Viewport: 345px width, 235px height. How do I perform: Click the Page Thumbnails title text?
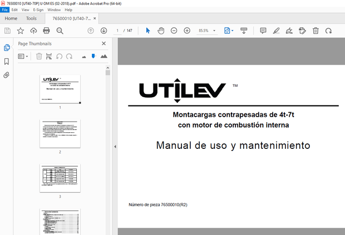34,44
